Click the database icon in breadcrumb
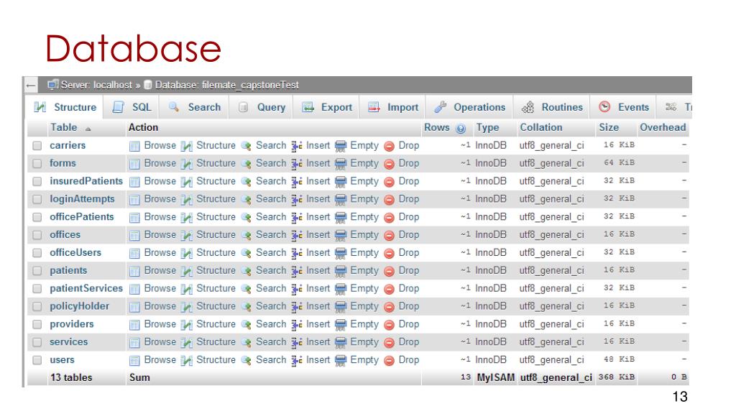The height and width of the screenshot is (414, 736). pos(148,85)
